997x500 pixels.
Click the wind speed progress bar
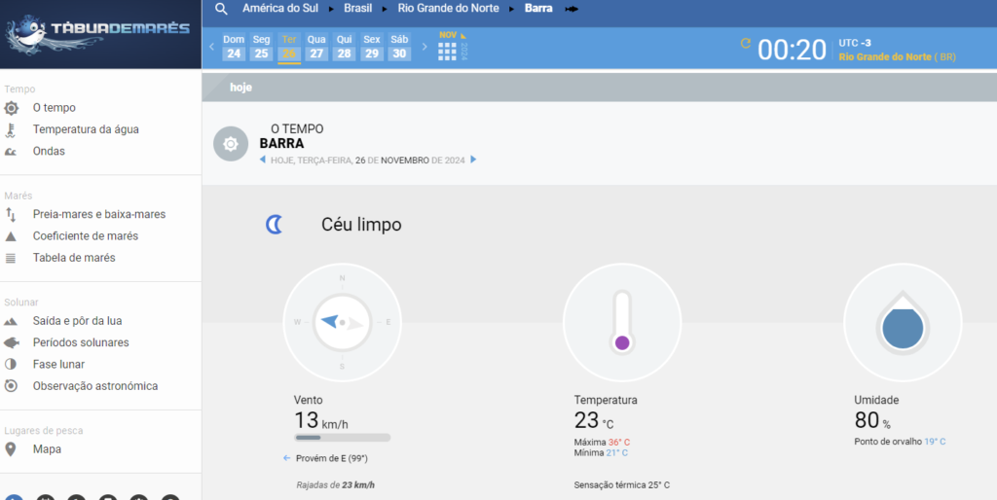point(342,438)
